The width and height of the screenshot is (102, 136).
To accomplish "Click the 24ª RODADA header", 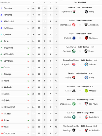I will coord(80,2).
